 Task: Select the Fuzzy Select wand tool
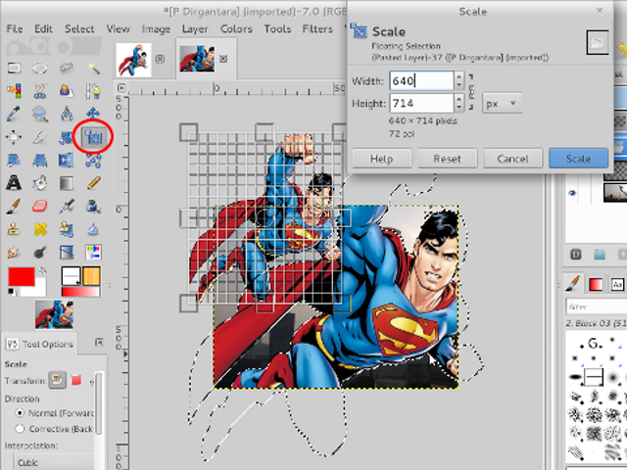[93, 69]
